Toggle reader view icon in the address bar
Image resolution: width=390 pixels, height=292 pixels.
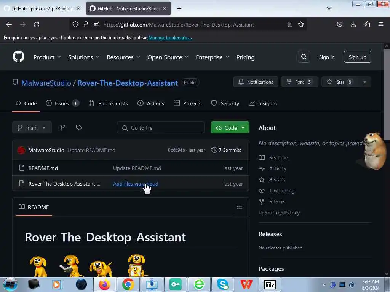[290, 24]
